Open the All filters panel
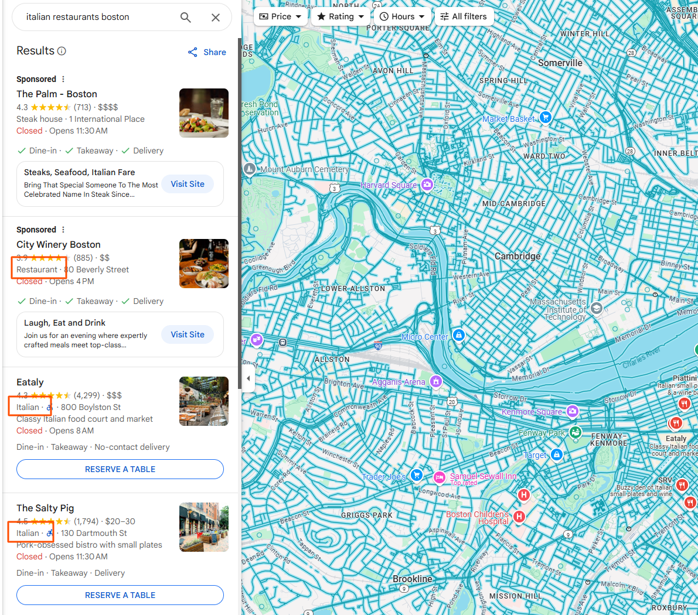 (464, 16)
